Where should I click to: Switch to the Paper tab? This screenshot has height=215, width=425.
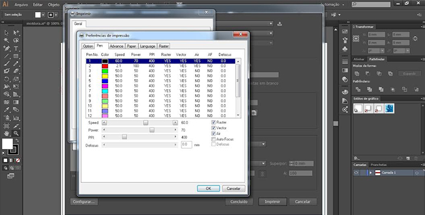pos(131,46)
